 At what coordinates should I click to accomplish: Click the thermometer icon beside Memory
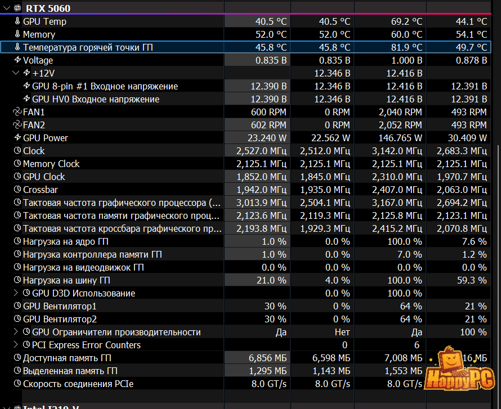click(x=17, y=34)
